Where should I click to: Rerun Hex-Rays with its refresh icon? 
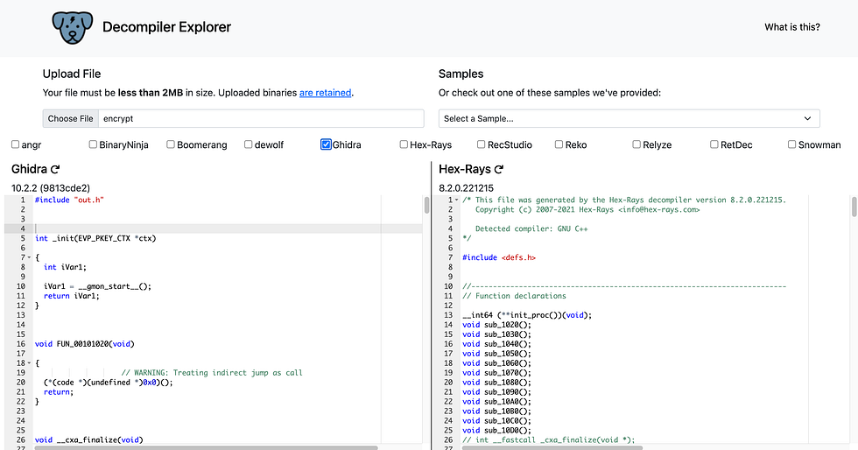pos(498,169)
